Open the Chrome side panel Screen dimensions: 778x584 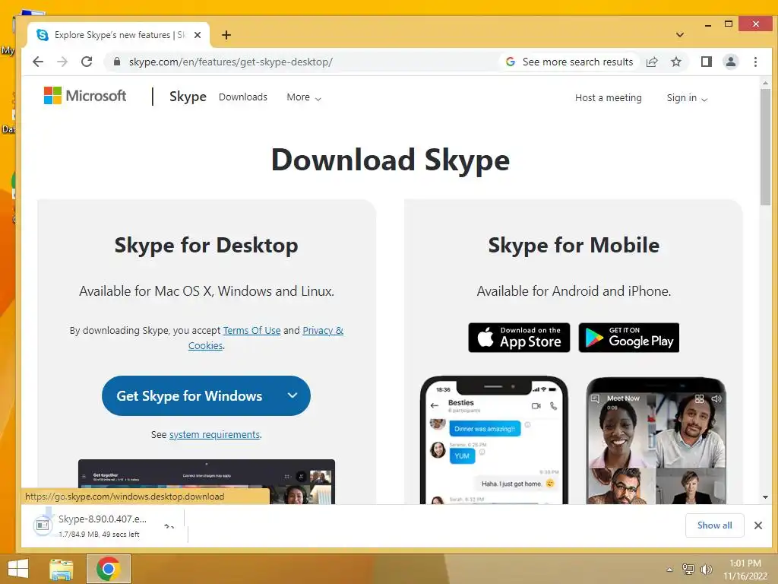click(706, 62)
